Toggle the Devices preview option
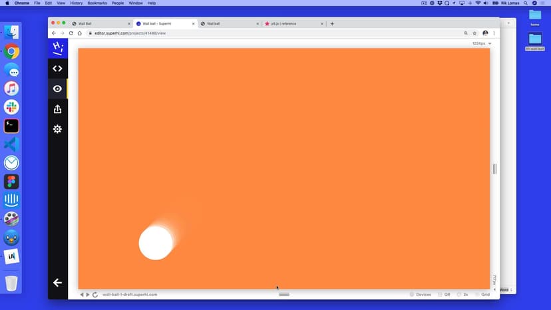 click(420, 294)
